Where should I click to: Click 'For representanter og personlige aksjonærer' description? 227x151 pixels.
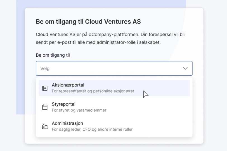pyautogui.click(x=93, y=91)
